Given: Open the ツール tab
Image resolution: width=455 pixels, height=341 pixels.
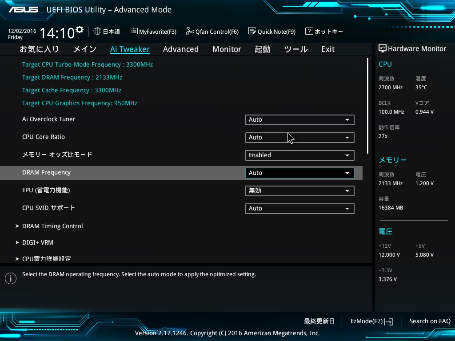Looking at the screenshot, I should click(296, 49).
